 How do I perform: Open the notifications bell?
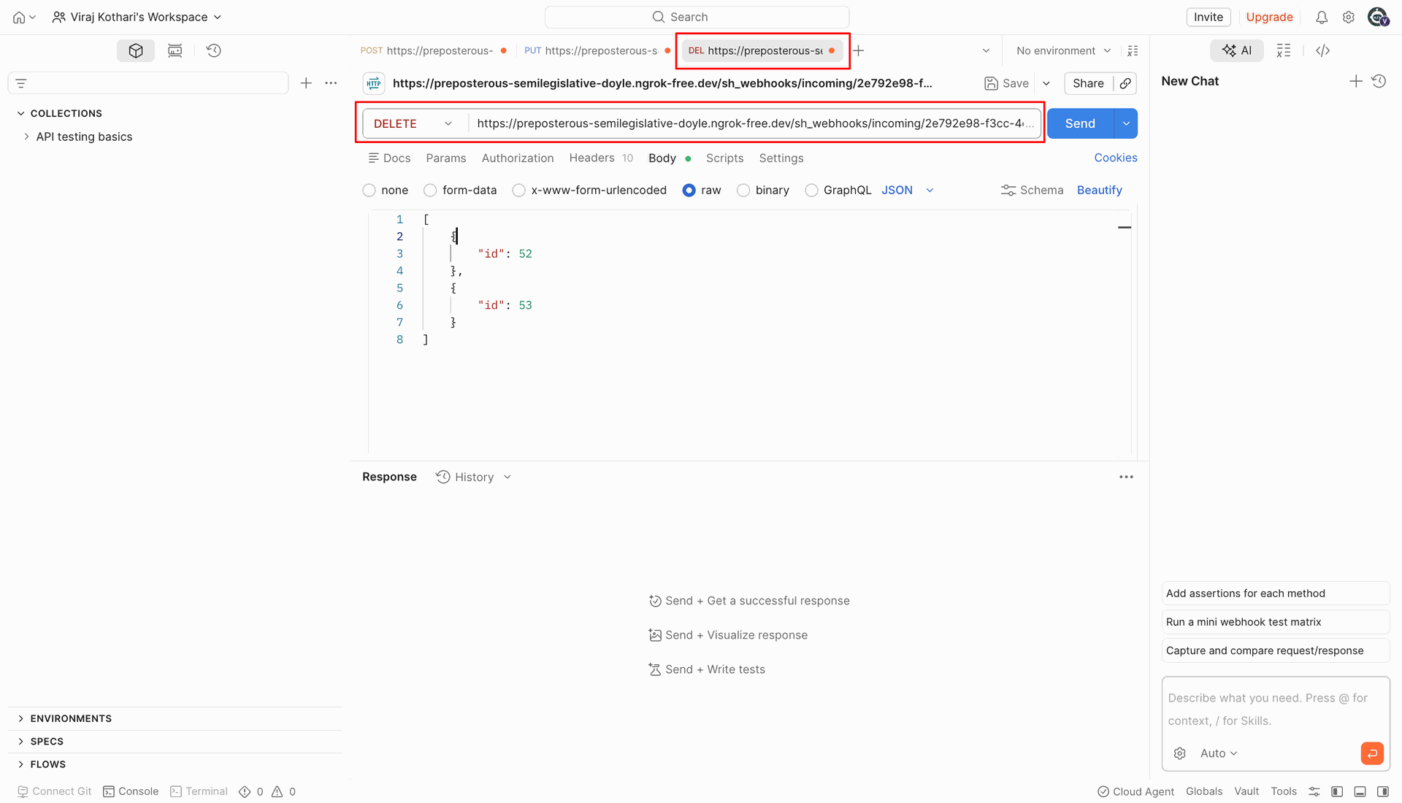pos(1322,17)
